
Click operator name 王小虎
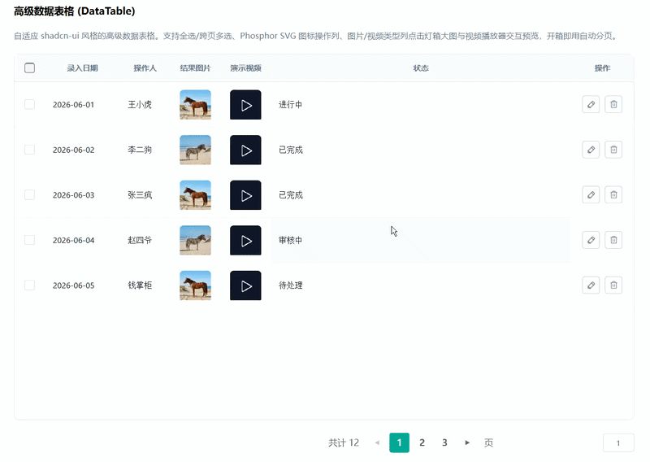[x=140, y=105]
